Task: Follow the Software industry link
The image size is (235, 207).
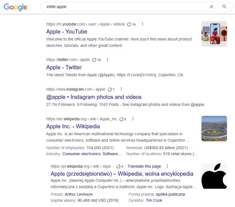Action: pos(110,154)
